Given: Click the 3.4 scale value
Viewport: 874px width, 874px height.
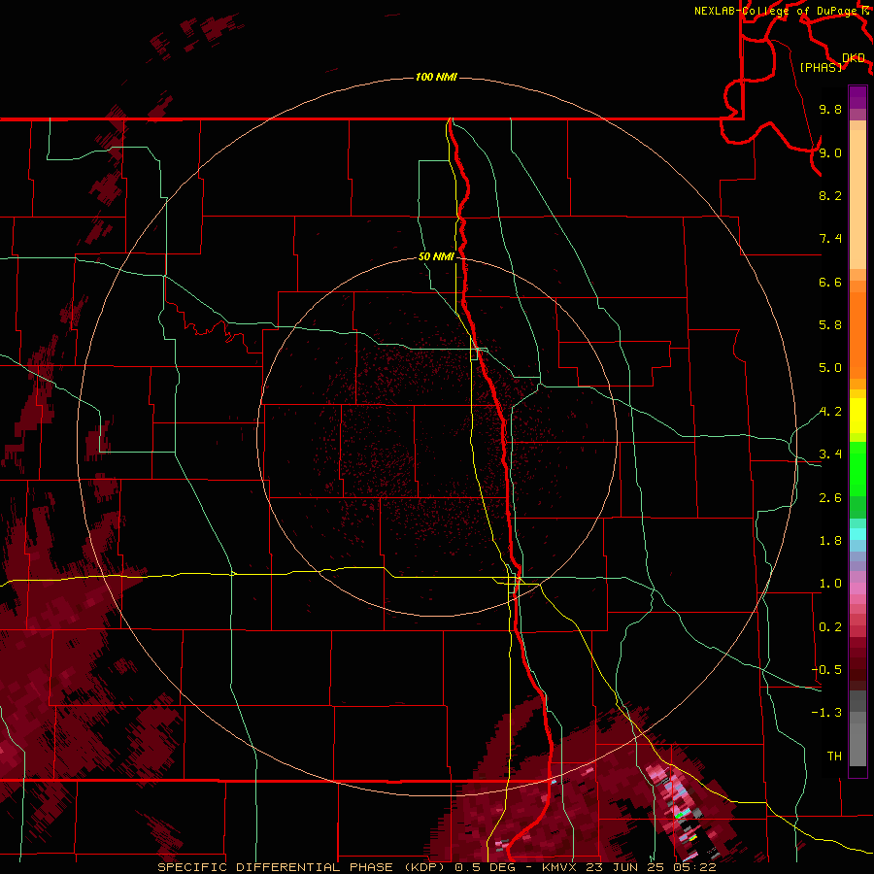Looking at the screenshot, I should (x=830, y=454).
